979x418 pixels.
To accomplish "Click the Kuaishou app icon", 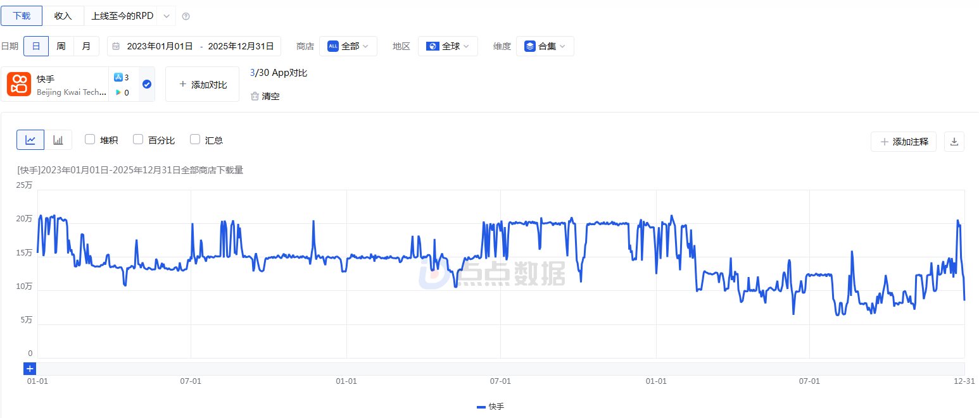I will point(18,84).
